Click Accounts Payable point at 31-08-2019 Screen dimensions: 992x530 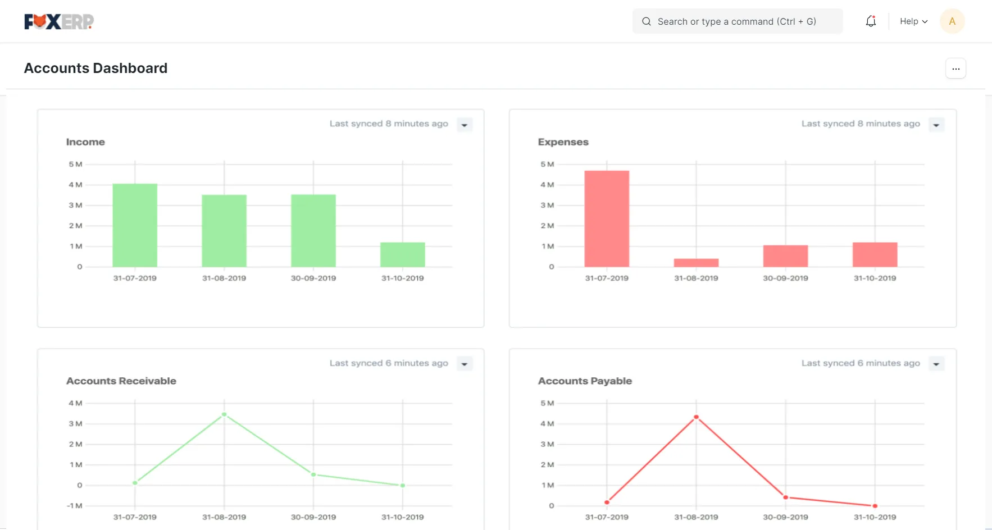[x=696, y=417]
